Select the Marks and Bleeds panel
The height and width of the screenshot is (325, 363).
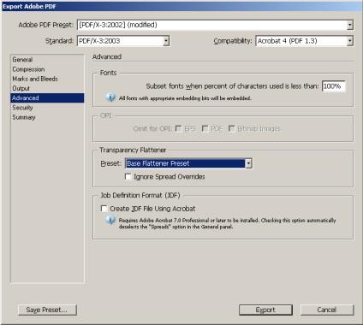pyautogui.click(x=47, y=79)
